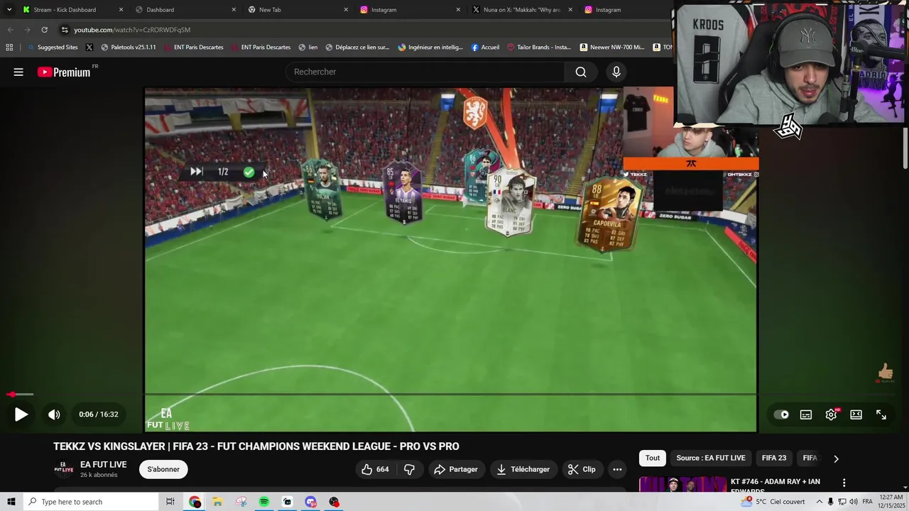Click the Chrome taskbar icon
Image resolution: width=909 pixels, height=511 pixels.
coord(195,502)
